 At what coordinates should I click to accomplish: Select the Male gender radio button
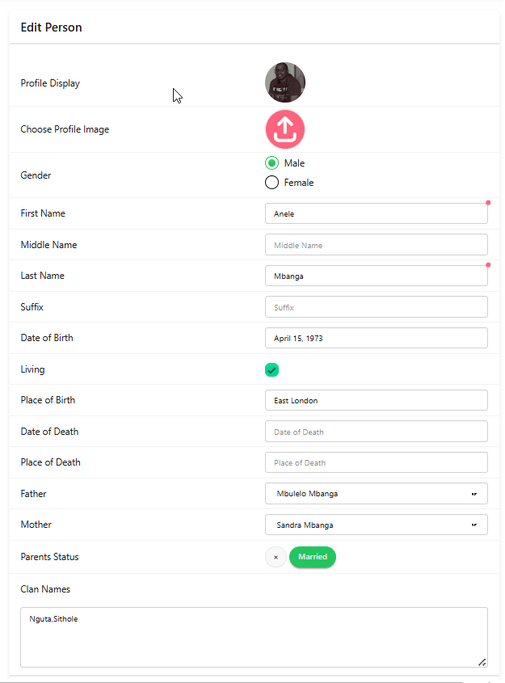point(272,163)
